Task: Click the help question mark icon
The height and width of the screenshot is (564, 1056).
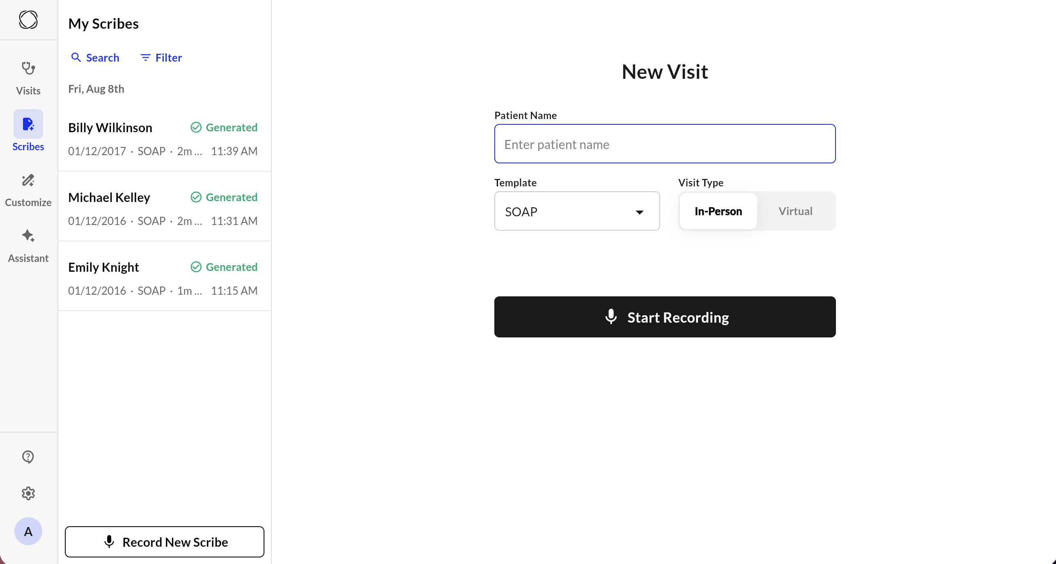Action: (28, 456)
